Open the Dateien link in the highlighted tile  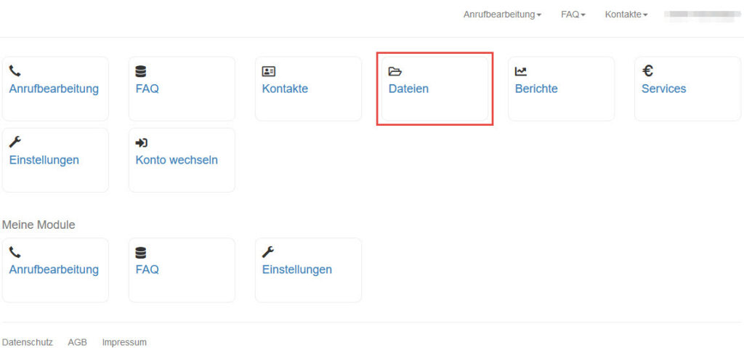click(408, 89)
